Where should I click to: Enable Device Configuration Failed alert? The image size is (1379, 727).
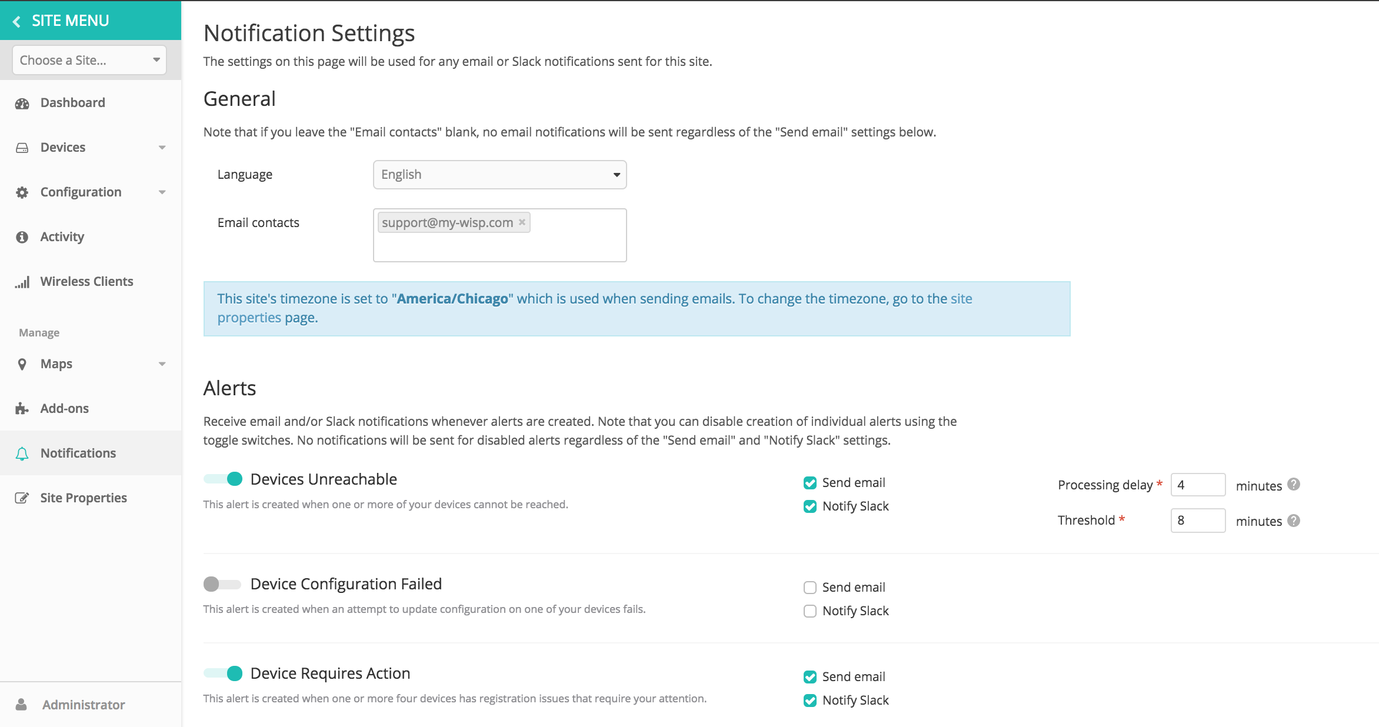tap(222, 584)
